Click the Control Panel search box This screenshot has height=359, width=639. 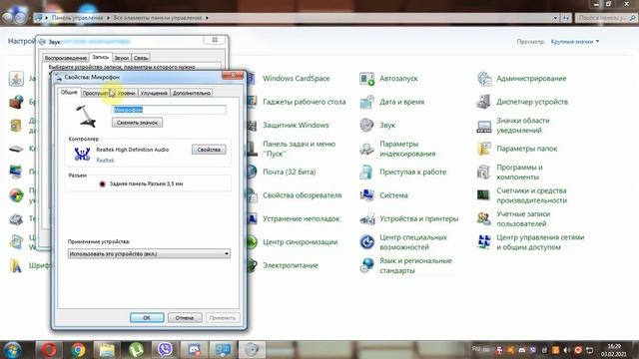606,18
